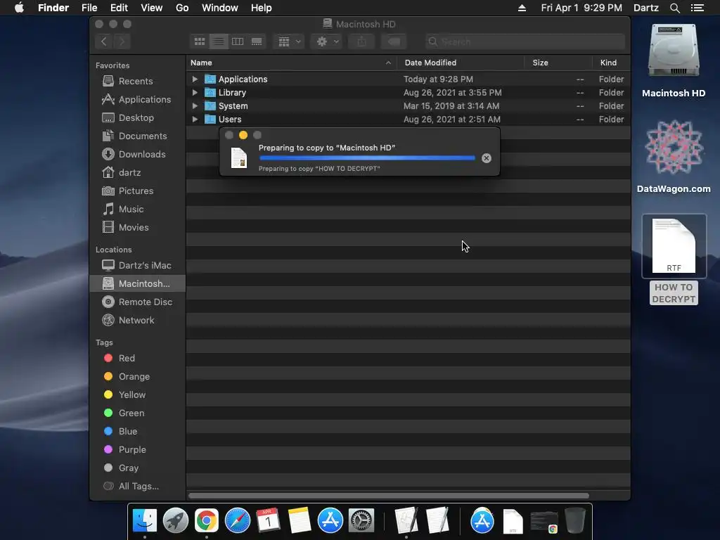This screenshot has width=720, height=540.
Task: Click the horizontal scrollbar in Finder
Action: click(x=388, y=496)
